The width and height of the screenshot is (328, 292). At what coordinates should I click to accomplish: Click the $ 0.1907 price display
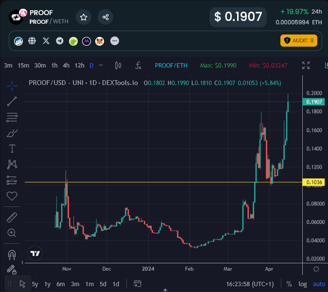tap(238, 17)
